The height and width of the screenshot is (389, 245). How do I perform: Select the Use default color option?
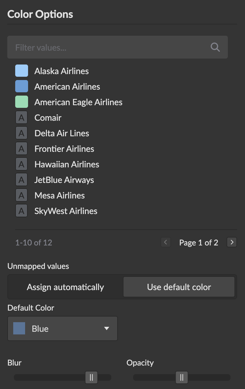coord(179,287)
